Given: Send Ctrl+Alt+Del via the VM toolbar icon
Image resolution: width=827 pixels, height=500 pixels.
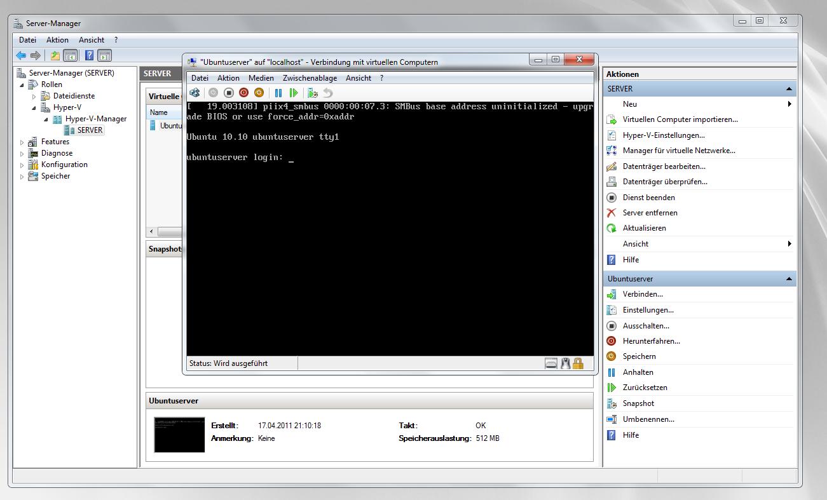Looking at the screenshot, I should point(195,93).
